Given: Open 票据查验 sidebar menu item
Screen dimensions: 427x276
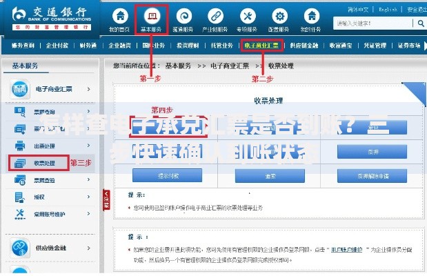Looking at the screenshot, I should coord(44,180).
